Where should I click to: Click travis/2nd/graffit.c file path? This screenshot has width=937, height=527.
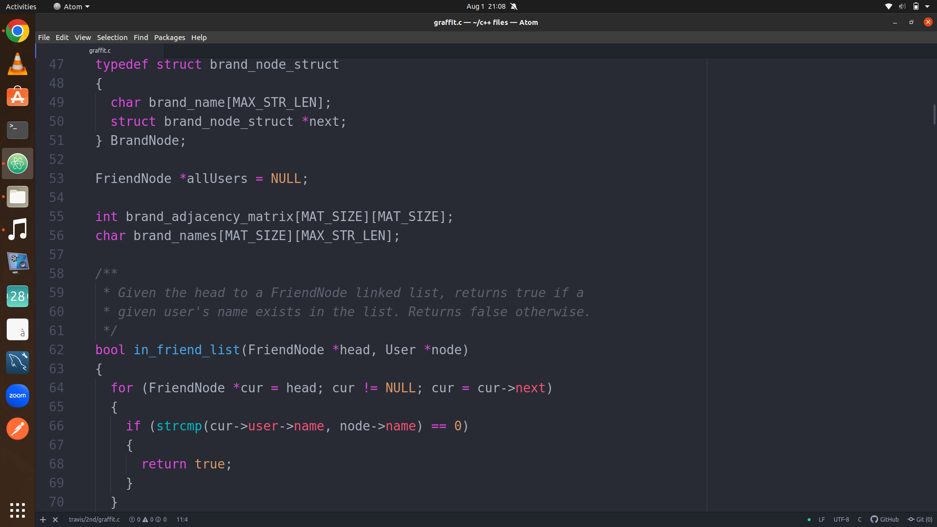[94, 520]
